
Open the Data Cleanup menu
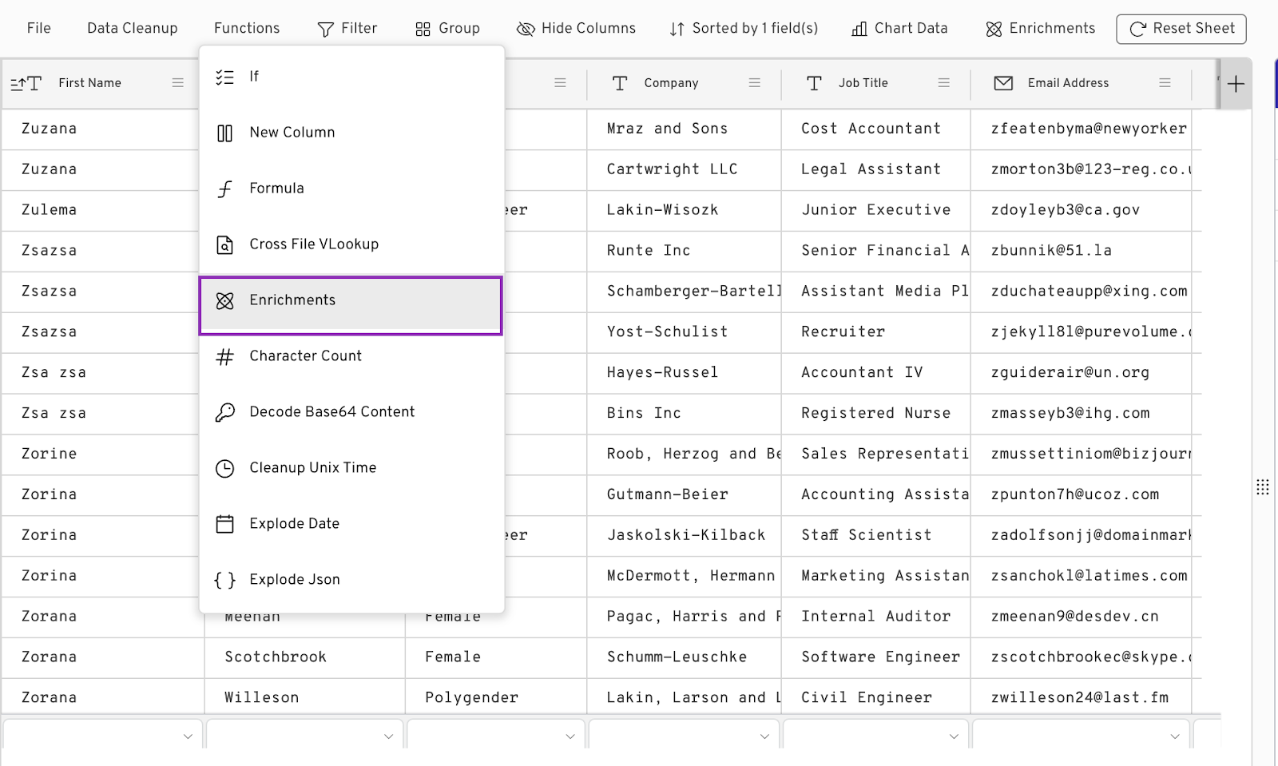[x=132, y=29]
